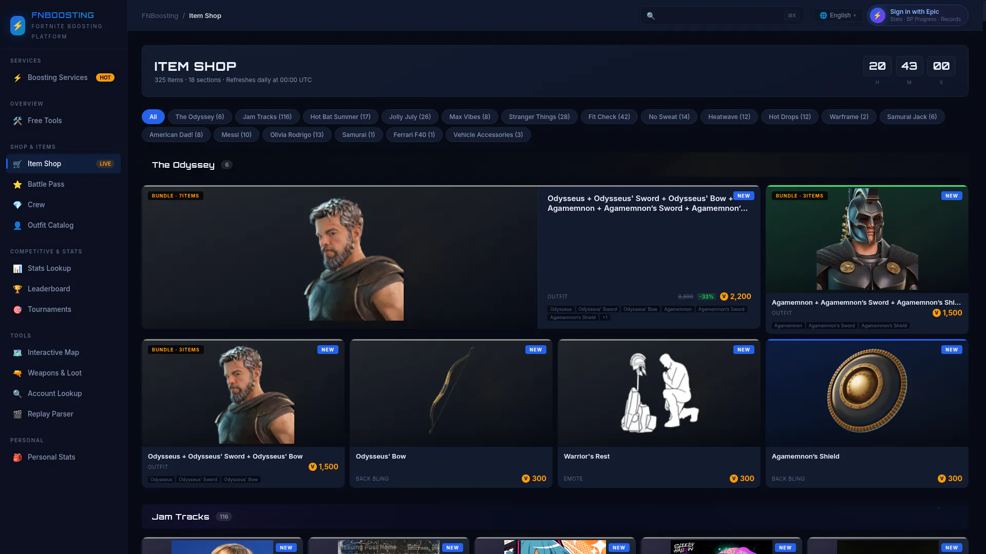
Task: Click the globe icon beside English
Action: click(823, 15)
